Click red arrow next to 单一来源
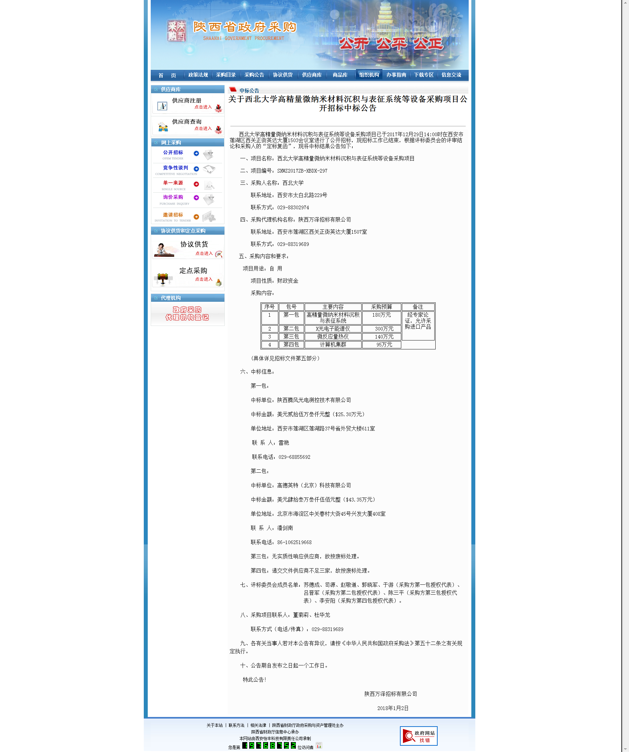 coord(196,184)
